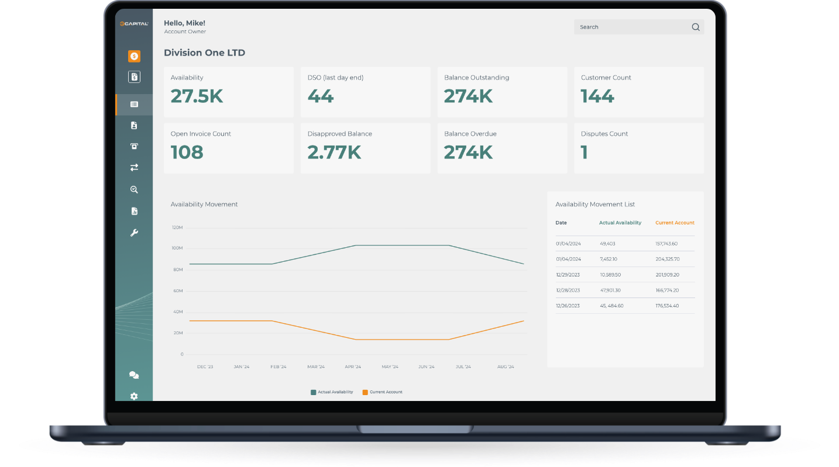The height and width of the screenshot is (467, 839).
Task: Toggle the Actual Availability legend item
Action: coord(332,392)
